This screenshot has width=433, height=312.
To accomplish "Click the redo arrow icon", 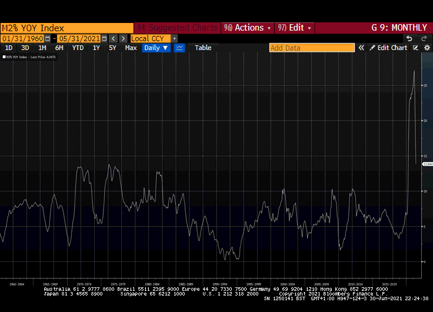I will (425, 38).
